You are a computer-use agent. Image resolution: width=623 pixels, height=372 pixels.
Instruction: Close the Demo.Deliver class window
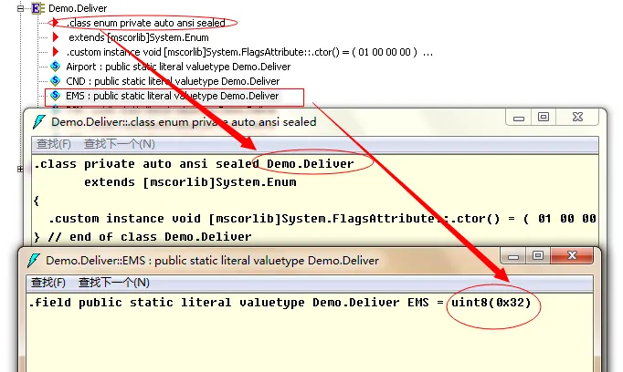point(577,118)
